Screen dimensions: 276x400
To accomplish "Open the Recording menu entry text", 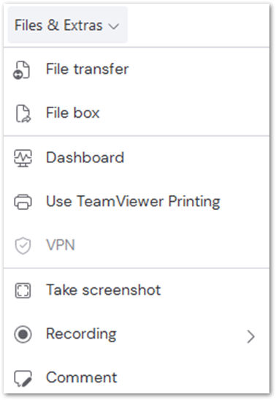I will pos(81,334).
